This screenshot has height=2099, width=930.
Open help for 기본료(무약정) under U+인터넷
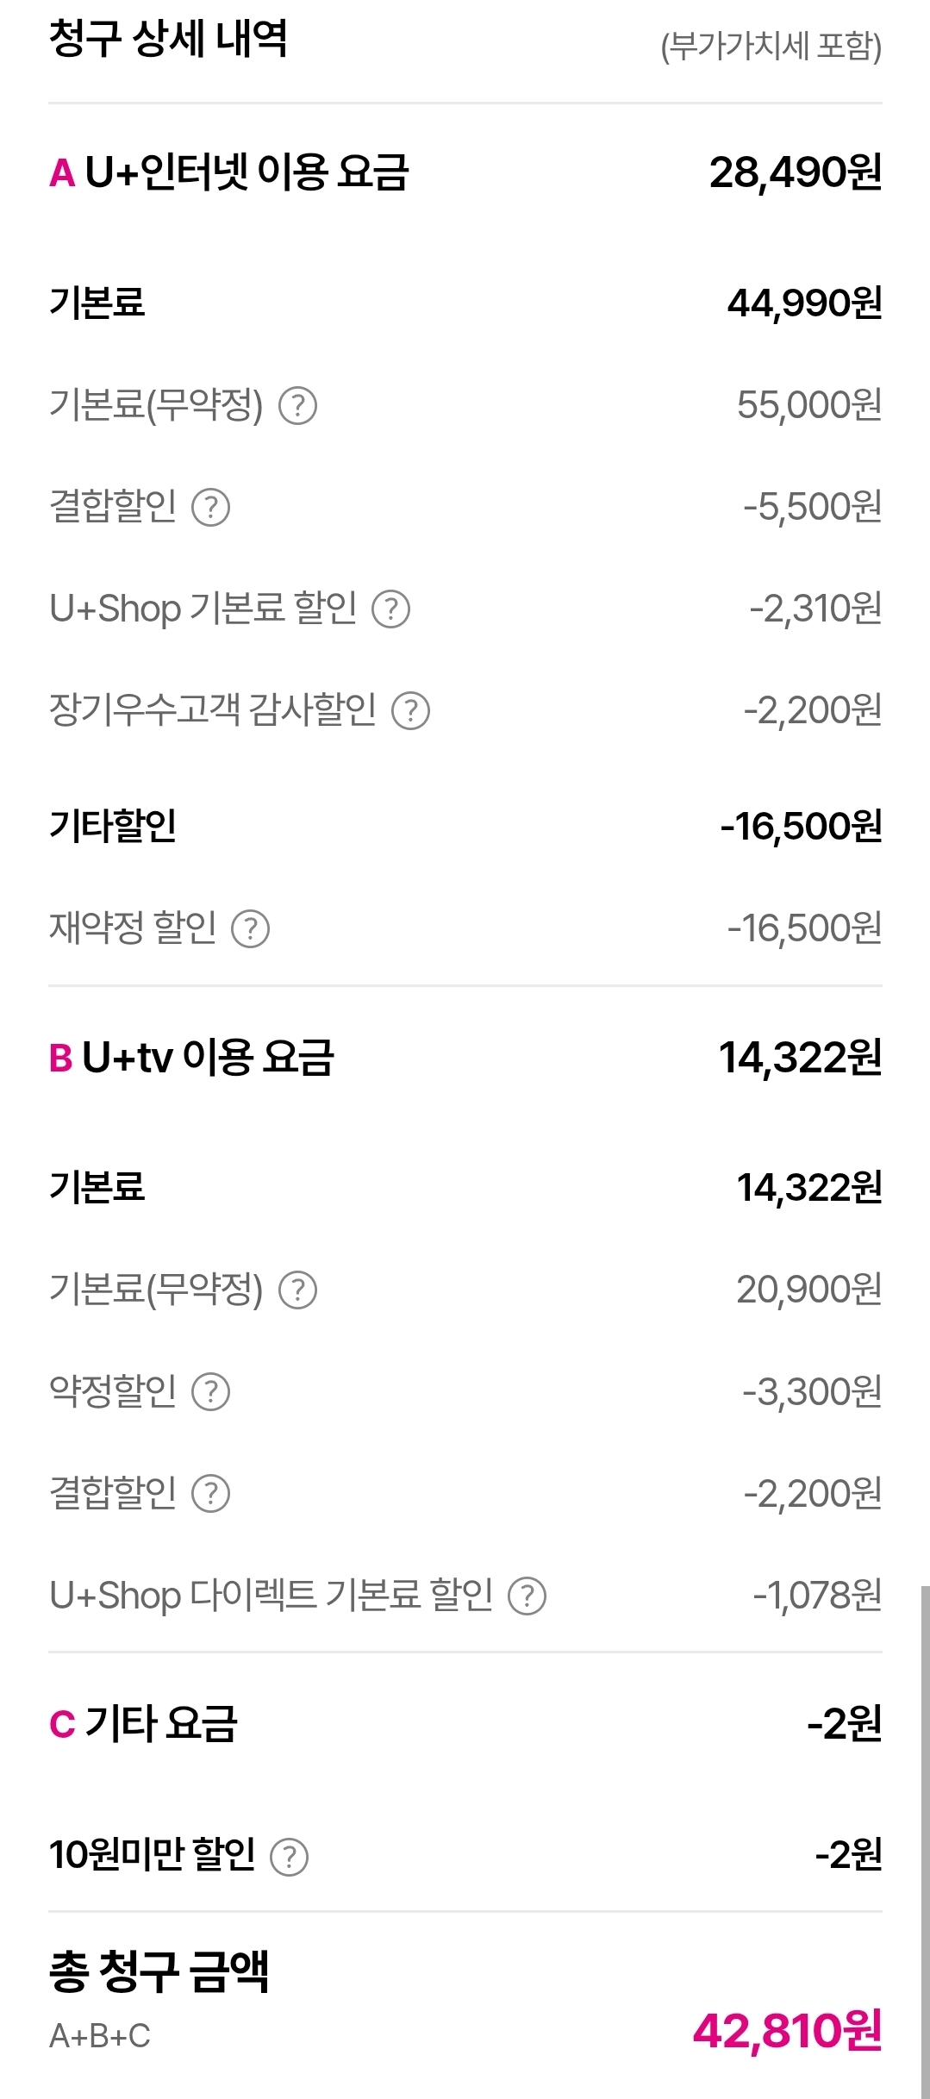(298, 405)
